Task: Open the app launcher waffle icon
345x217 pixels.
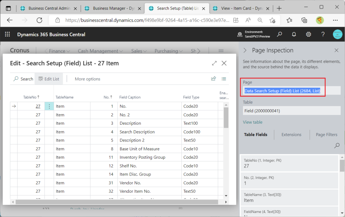Action: pos(7,34)
